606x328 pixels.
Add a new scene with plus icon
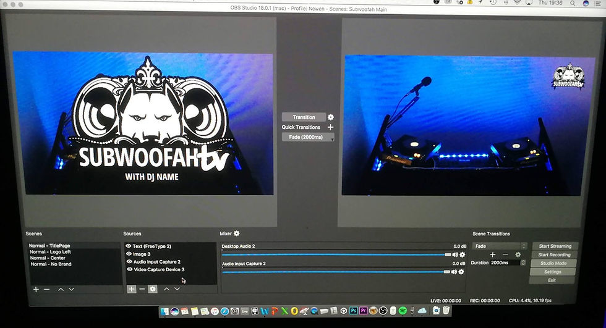(36, 289)
